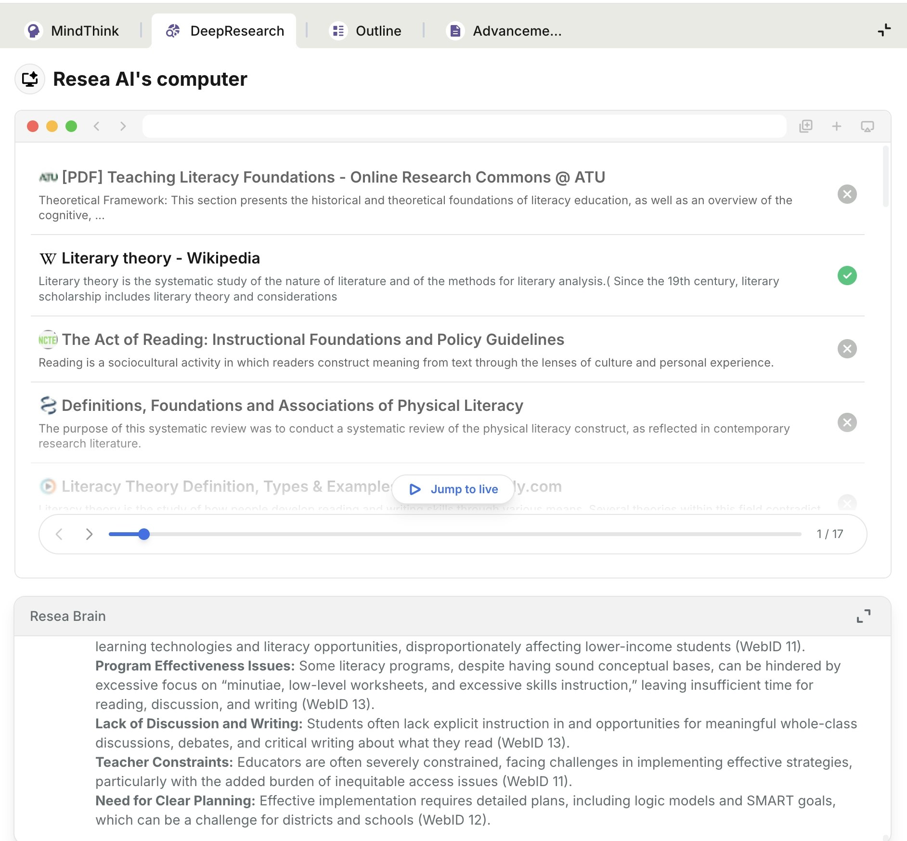The width and height of the screenshot is (907, 841).
Task: Click the Wikipedia W favicon
Action: (48, 259)
